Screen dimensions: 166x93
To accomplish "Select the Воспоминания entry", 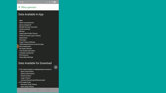I will click(x=25, y=47).
